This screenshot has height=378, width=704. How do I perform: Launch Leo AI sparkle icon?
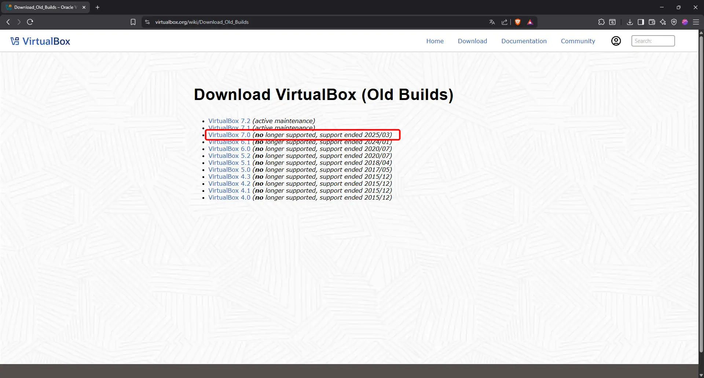pos(663,22)
